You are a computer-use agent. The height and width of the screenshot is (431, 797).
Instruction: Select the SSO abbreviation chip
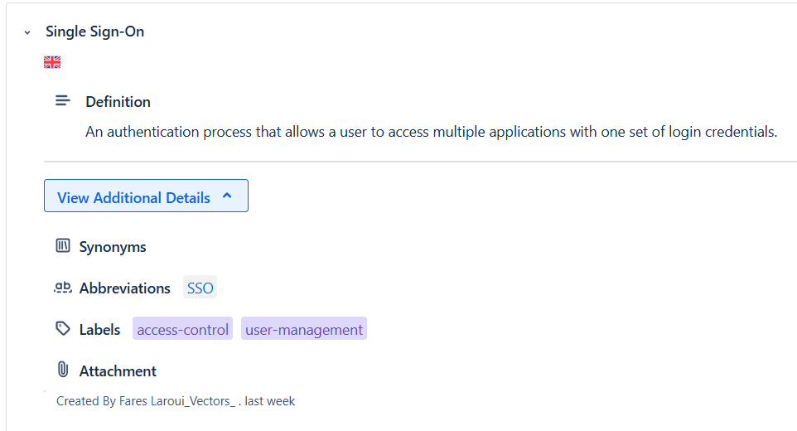tap(200, 288)
